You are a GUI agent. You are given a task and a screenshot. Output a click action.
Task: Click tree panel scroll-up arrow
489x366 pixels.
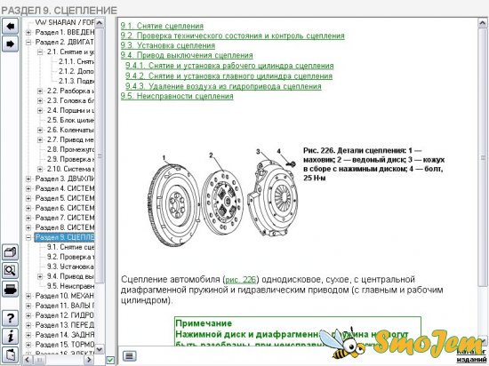(x=100, y=23)
